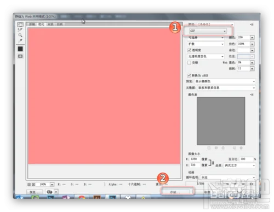Open the 品质 quality dropdown
Image resolution: width=274 pixels, height=212 pixels.
(239, 166)
